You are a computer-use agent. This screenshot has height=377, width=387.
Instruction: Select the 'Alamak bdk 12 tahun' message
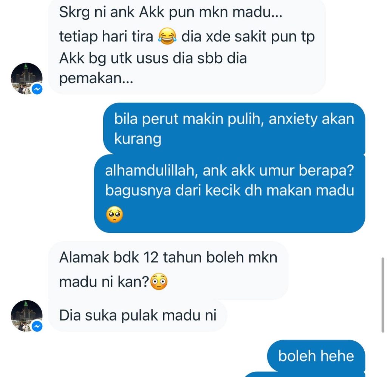tap(168, 270)
